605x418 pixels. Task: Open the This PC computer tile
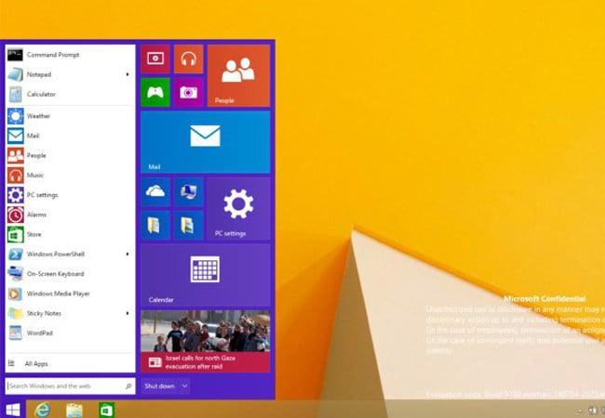pos(189,191)
